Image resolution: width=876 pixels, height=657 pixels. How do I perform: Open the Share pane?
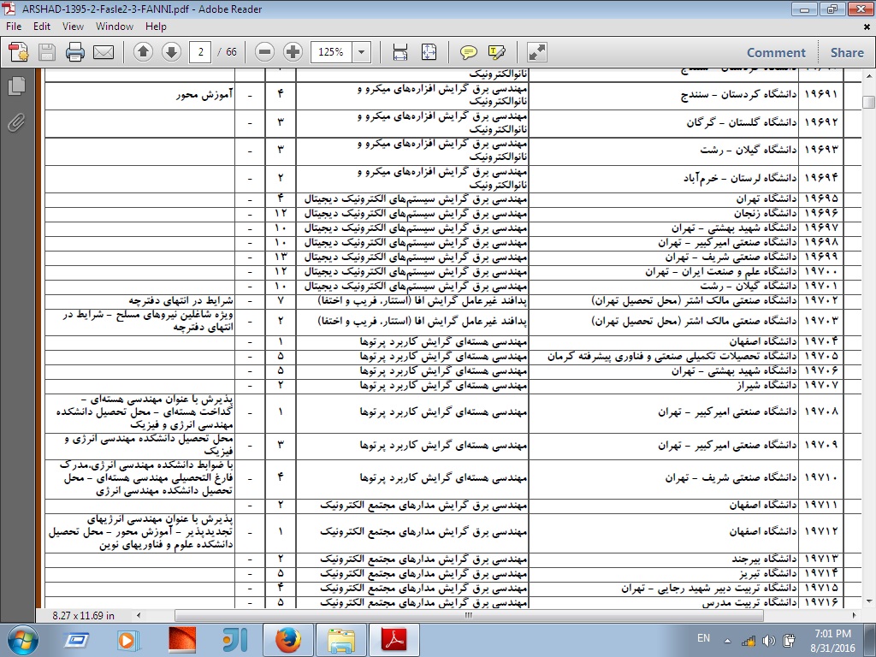click(x=847, y=52)
